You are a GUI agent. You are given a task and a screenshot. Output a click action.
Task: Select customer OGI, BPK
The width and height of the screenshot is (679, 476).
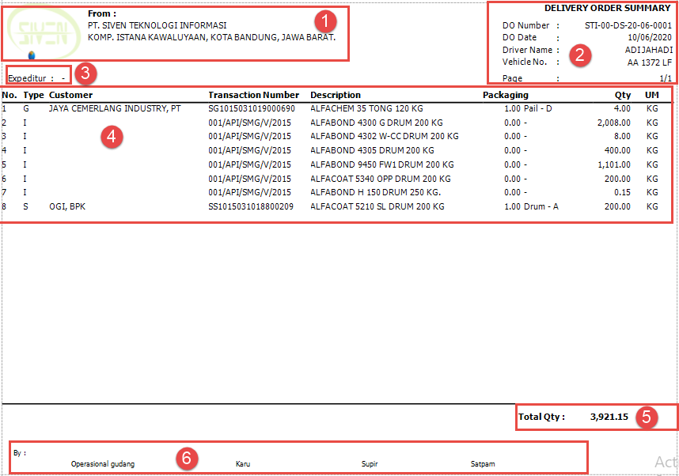pos(67,206)
